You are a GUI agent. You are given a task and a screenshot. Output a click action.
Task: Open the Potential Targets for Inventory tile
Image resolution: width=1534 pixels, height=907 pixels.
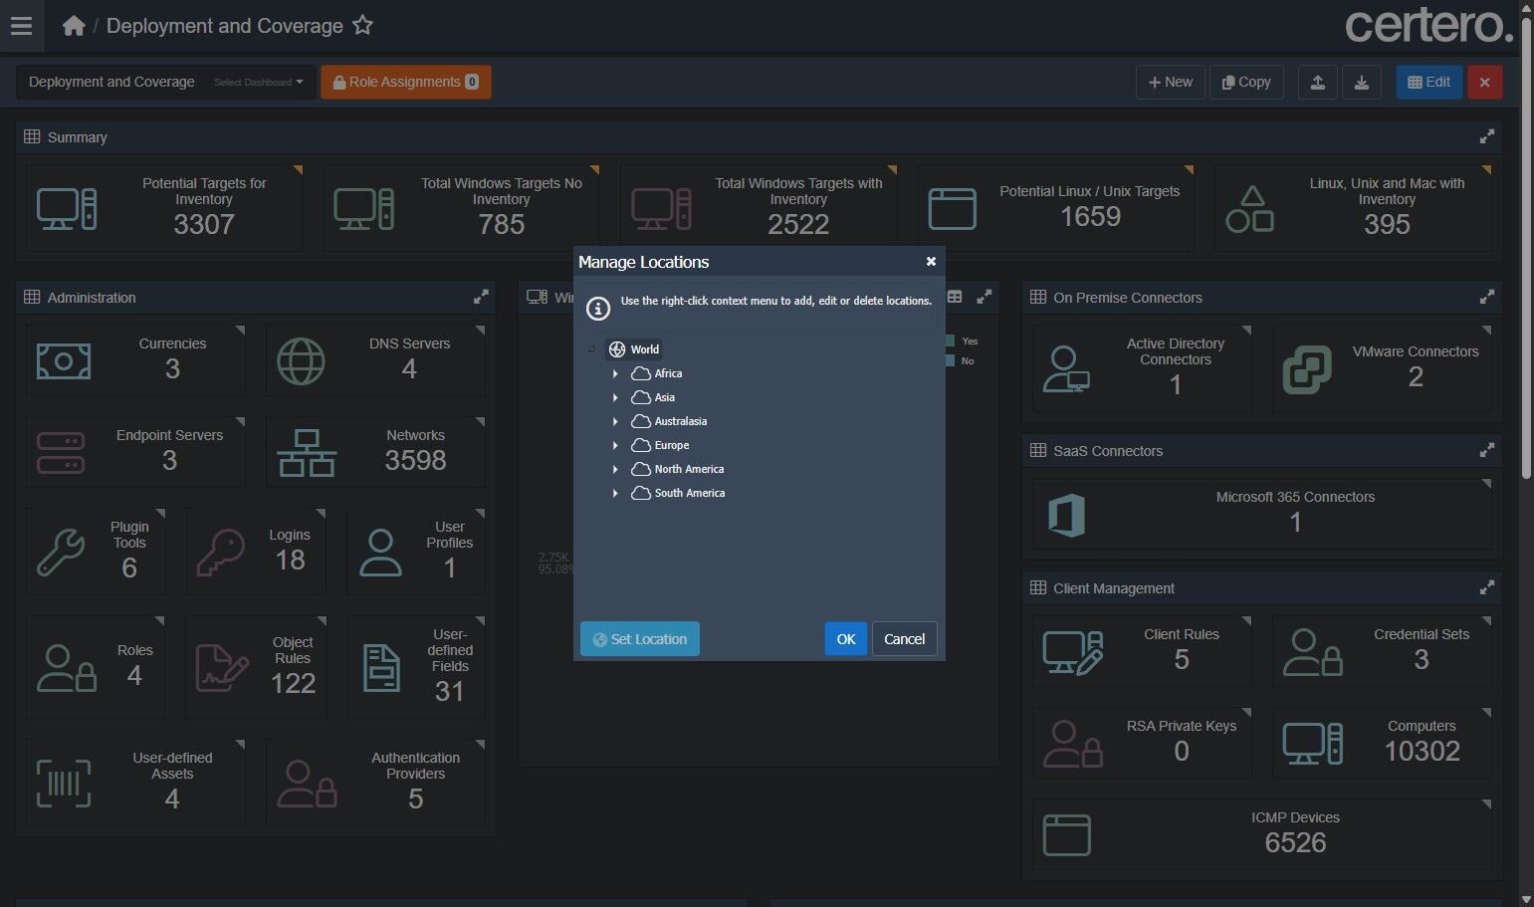point(164,208)
